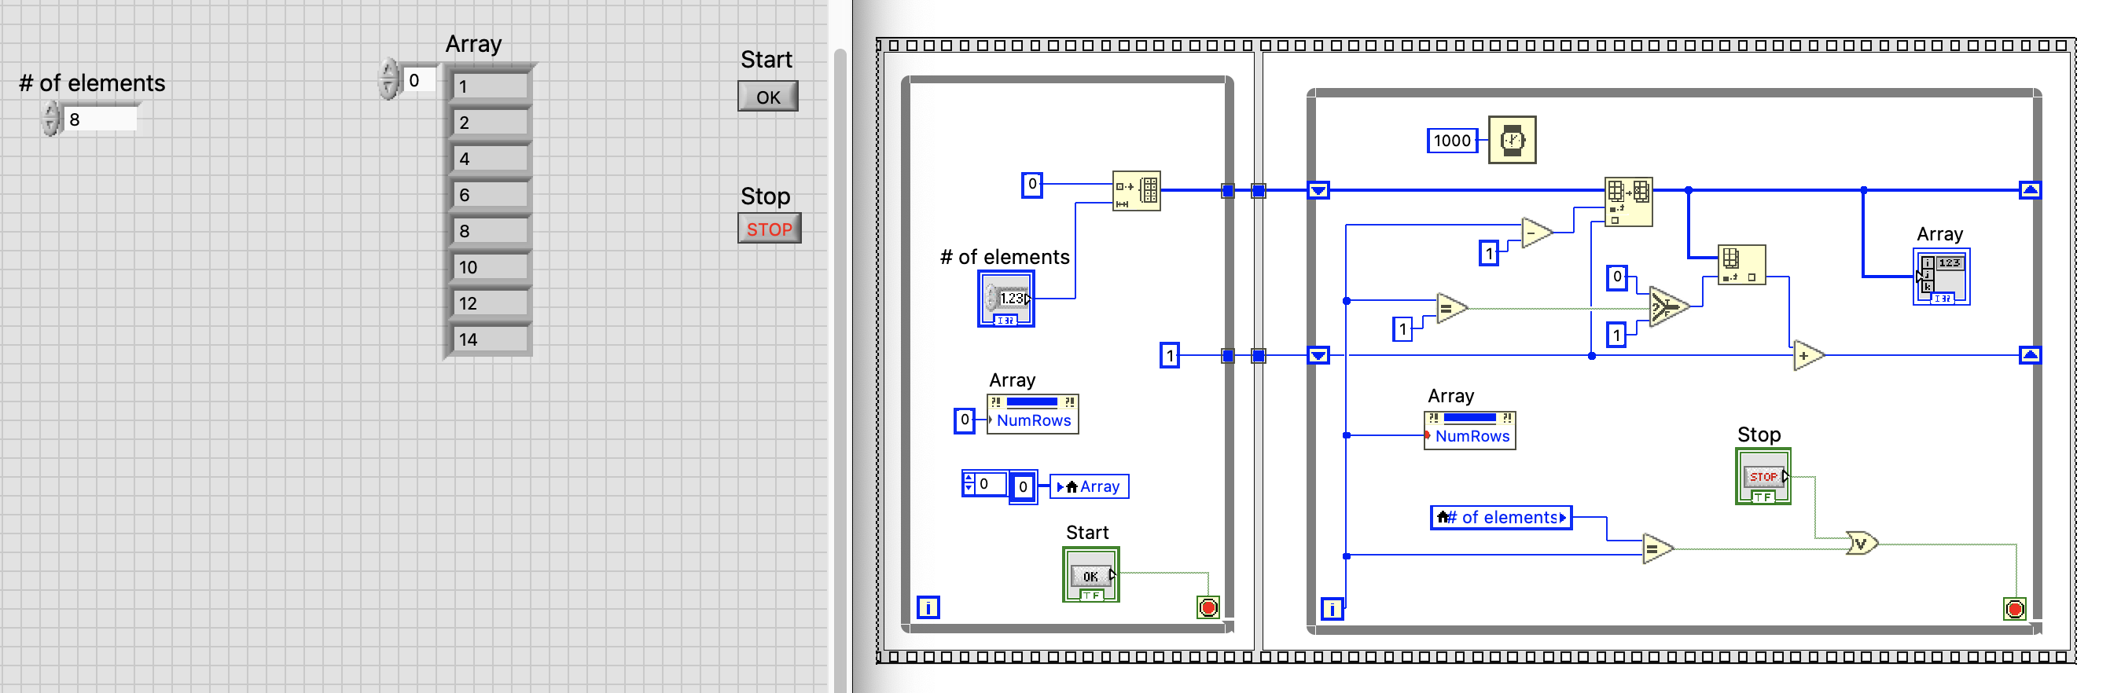Select the Add function node
This screenshot has height=693, width=2110.
[x=1809, y=356]
